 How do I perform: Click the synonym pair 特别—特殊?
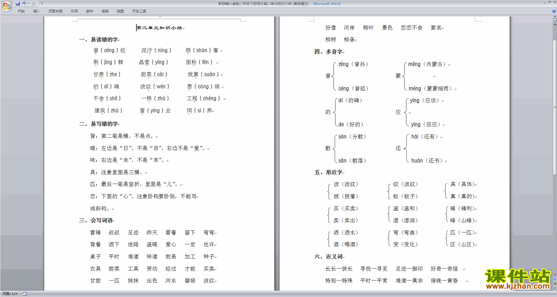[x=339, y=281]
